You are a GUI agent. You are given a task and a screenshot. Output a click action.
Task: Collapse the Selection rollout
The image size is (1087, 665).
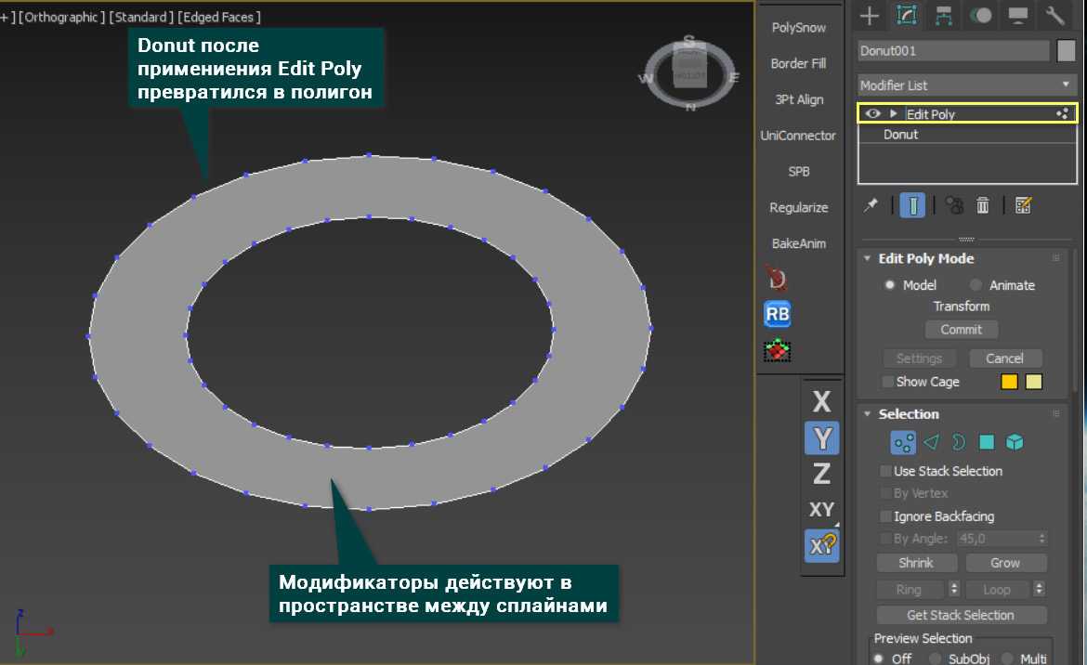point(867,414)
